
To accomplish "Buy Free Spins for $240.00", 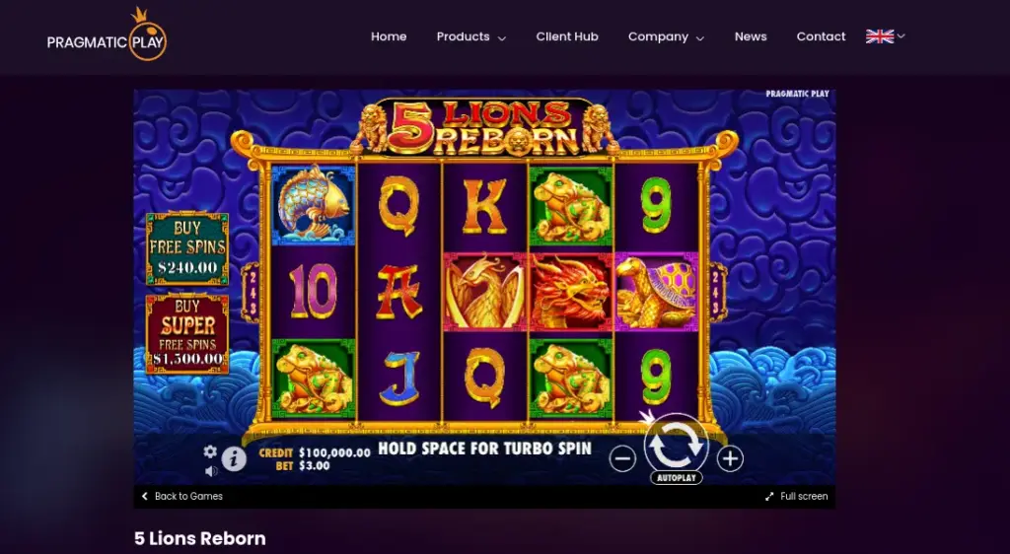I will (187, 248).
